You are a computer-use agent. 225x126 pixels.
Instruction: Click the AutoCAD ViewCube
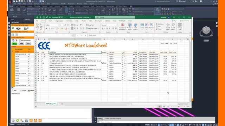point(206,30)
